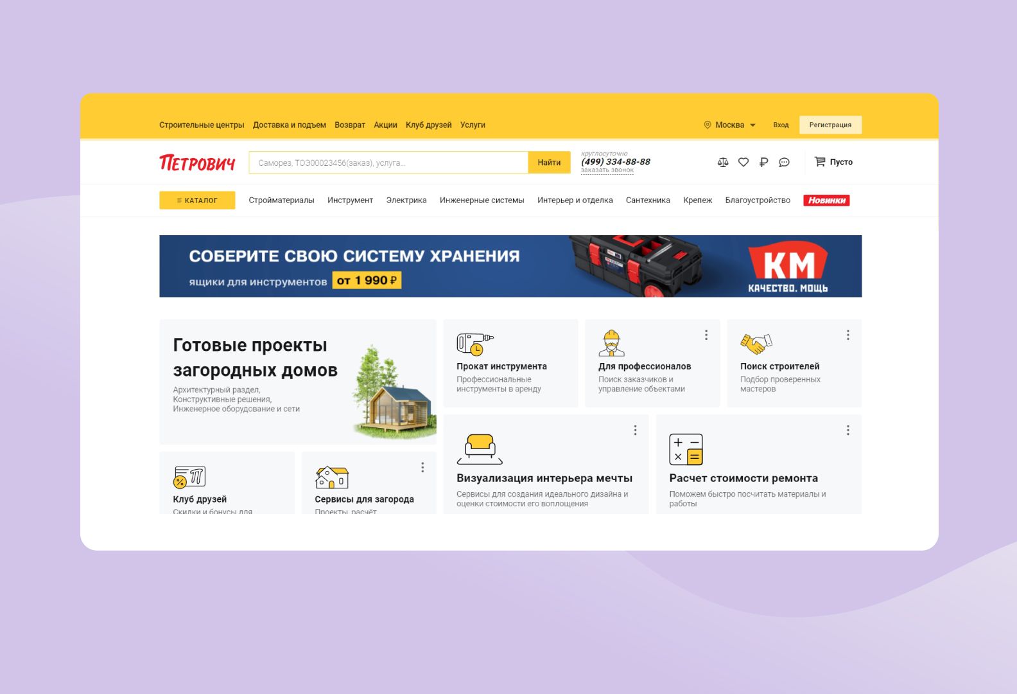The height and width of the screenshot is (694, 1017).
Task: Click the handshake icon for Поиск строителей
Action: coord(756,344)
